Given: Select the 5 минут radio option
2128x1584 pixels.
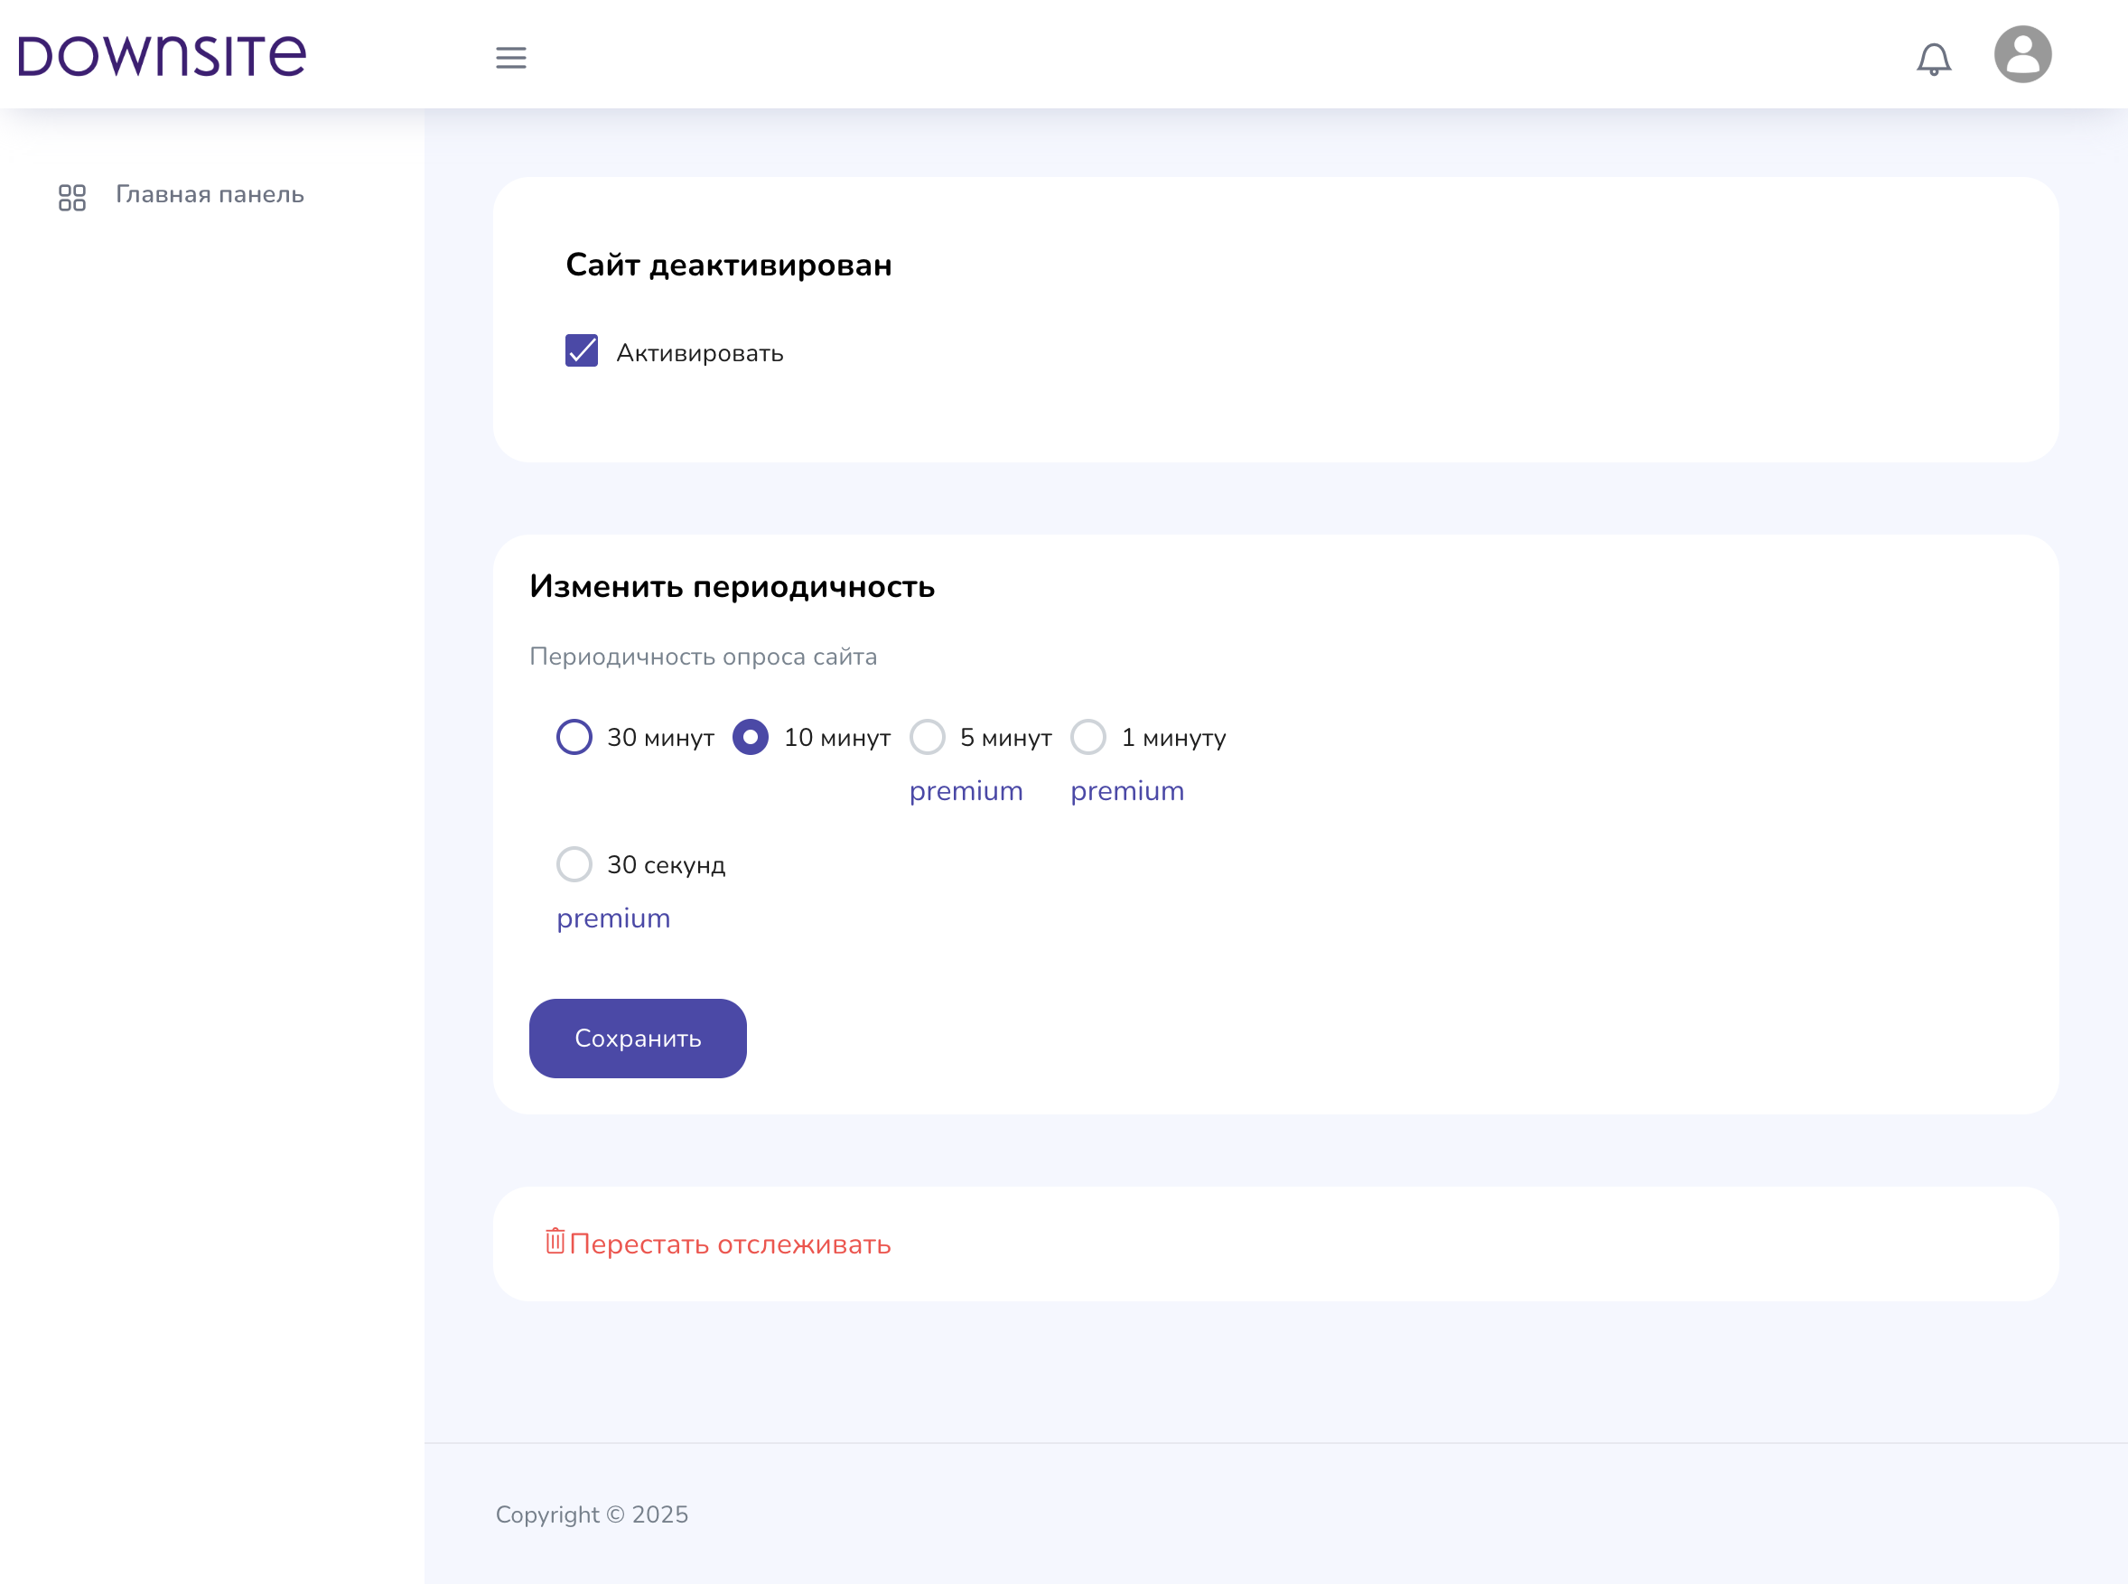Looking at the screenshot, I should point(928,737).
